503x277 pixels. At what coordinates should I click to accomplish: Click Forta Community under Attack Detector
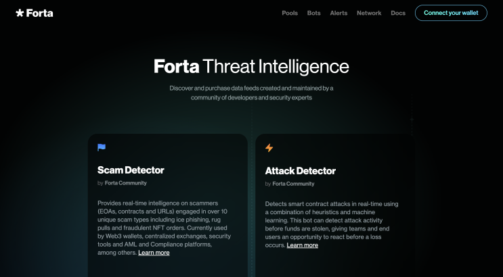(x=293, y=184)
